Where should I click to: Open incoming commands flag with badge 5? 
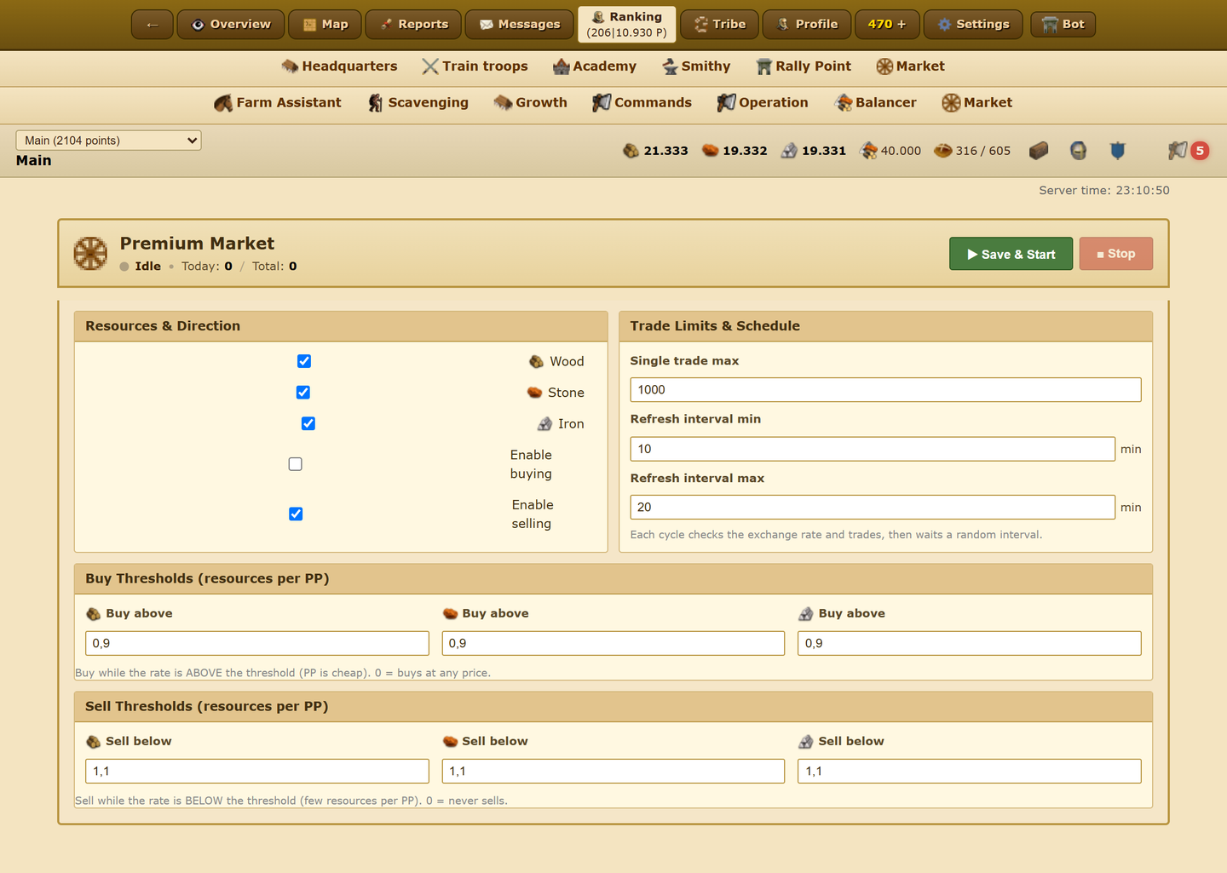click(x=1188, y=151)
